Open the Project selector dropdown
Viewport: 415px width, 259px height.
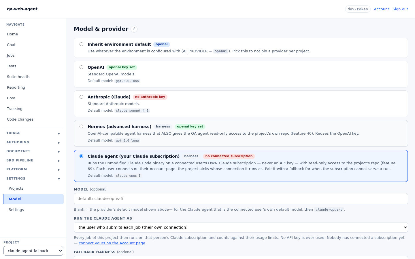coord(33,251)
